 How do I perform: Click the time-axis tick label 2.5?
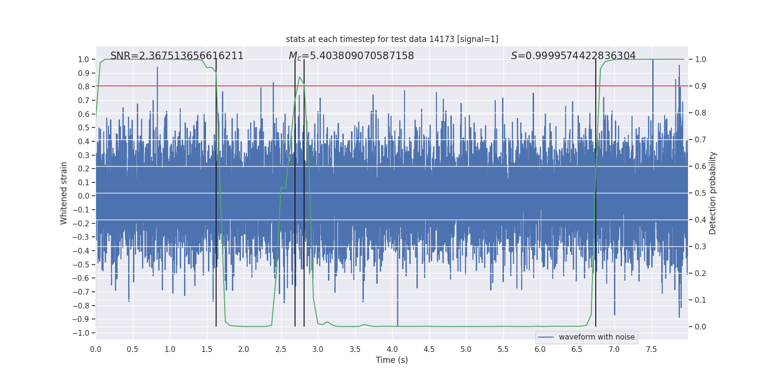click(281, 350)
